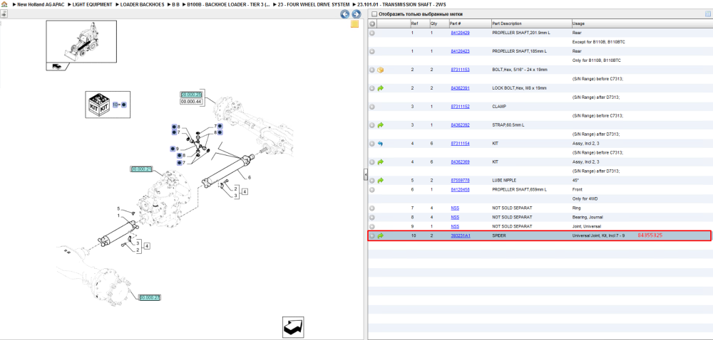Open part number link 87311154
This screenshot has height=340, width=713.
tap(460, 143)
